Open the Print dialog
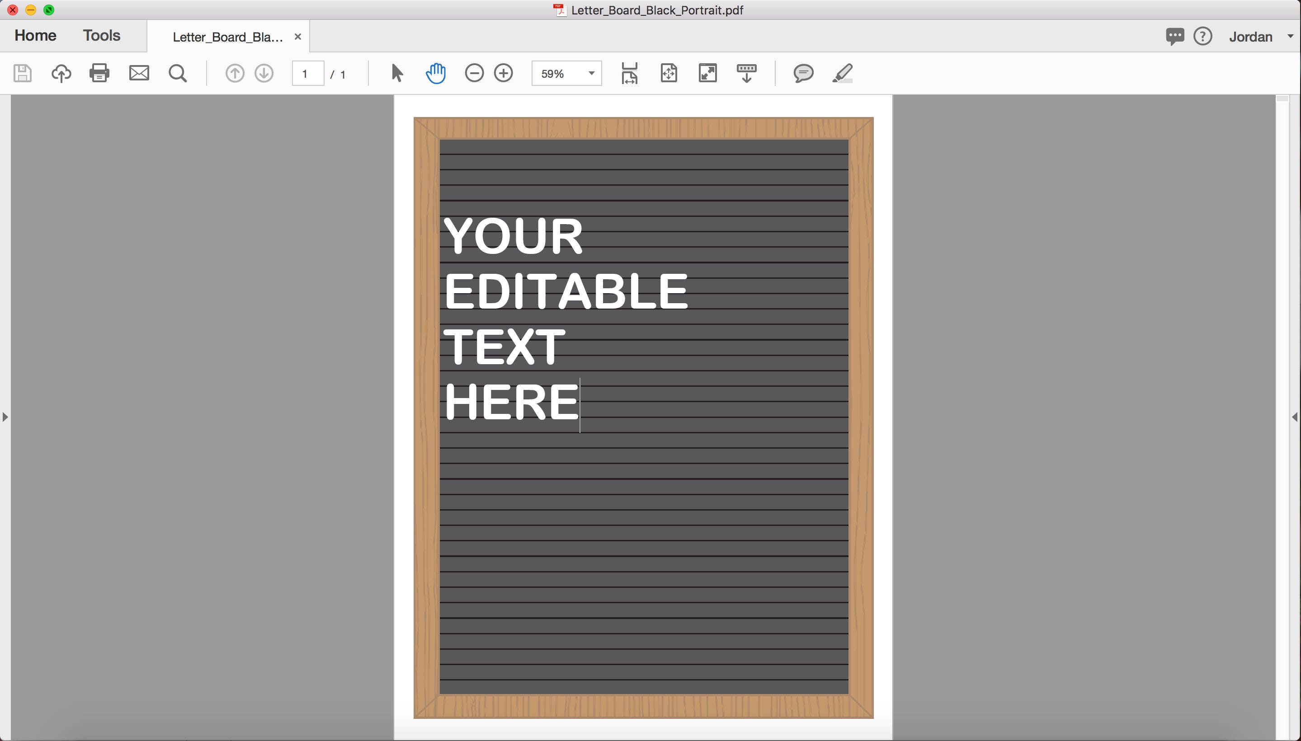The width and height of the screenshot is (1301, 741). pyautogui.click(x=99, y=73)
